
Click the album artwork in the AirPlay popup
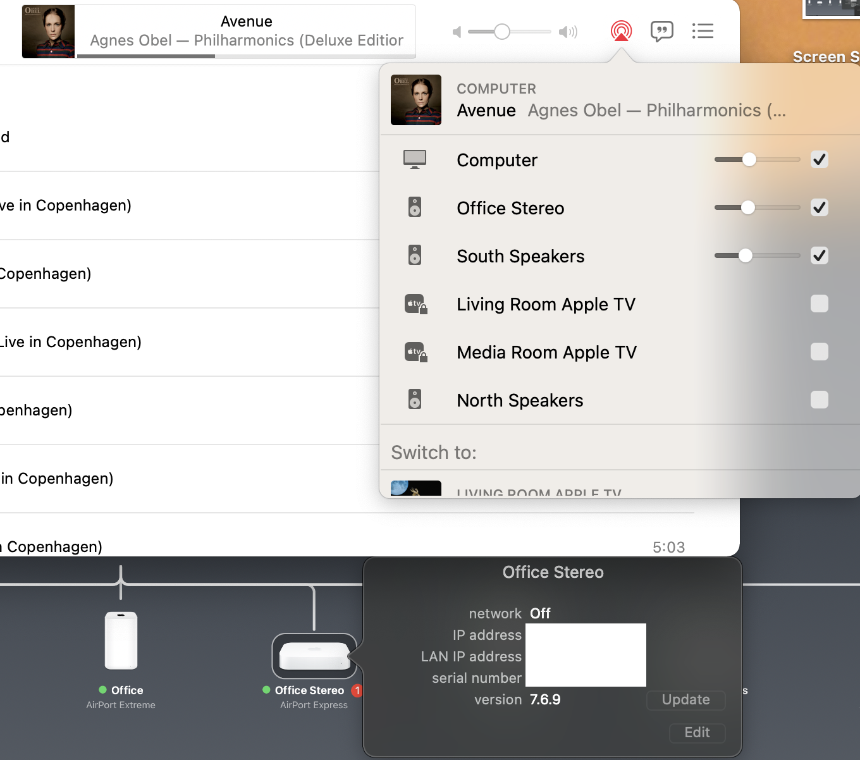coord(416,100)
